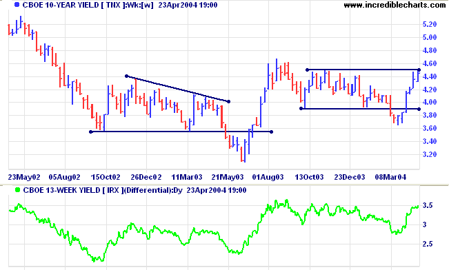
Task: Click the 3.20 yield axis label
Action: tap(430, 154)
